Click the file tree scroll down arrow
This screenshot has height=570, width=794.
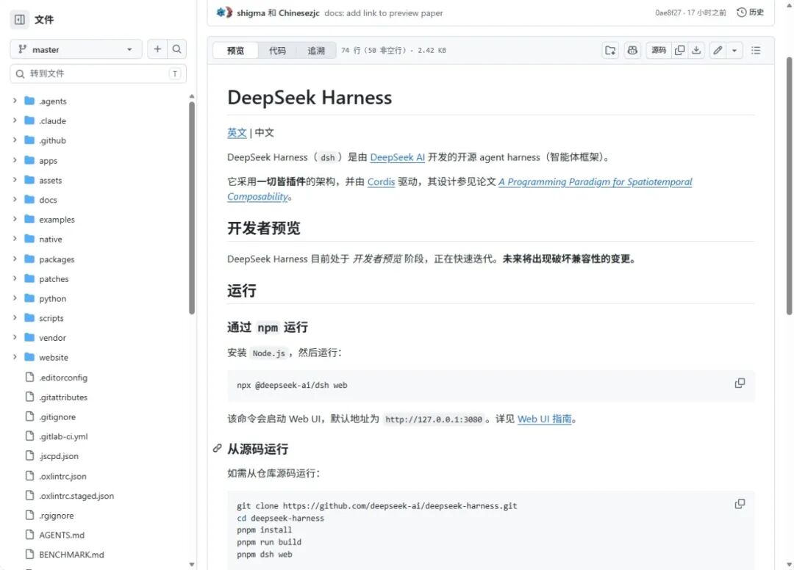tap(192, 564)
